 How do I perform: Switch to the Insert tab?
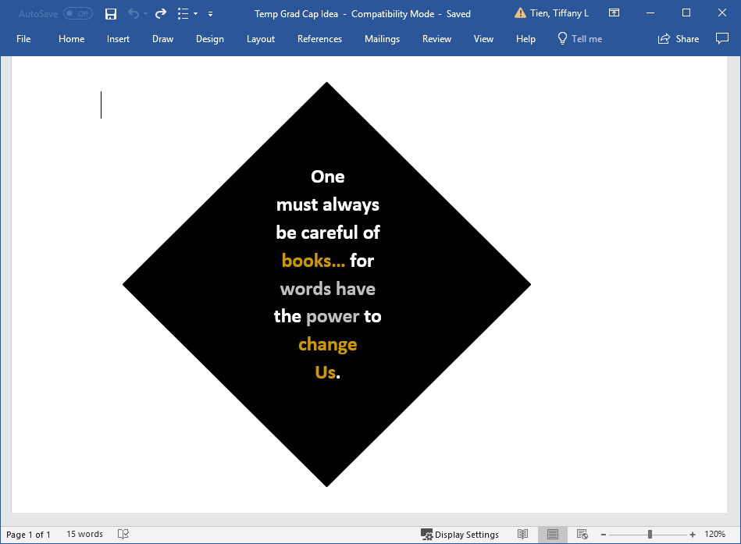point(118,39)
